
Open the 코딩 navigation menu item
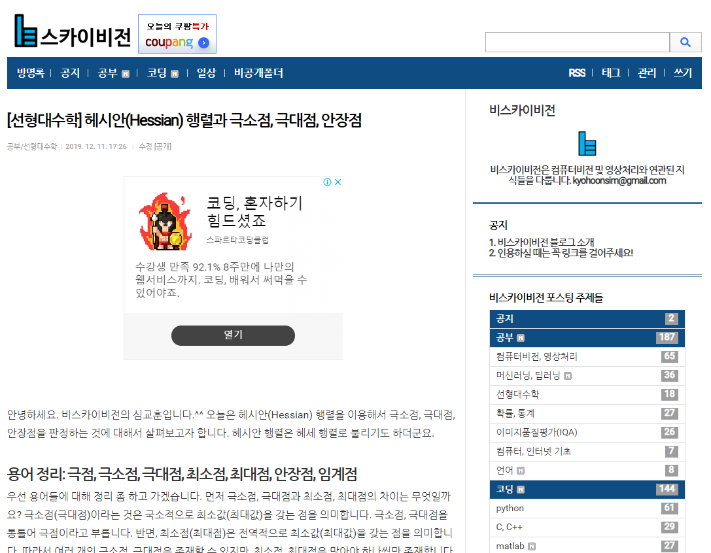(157, 73)
